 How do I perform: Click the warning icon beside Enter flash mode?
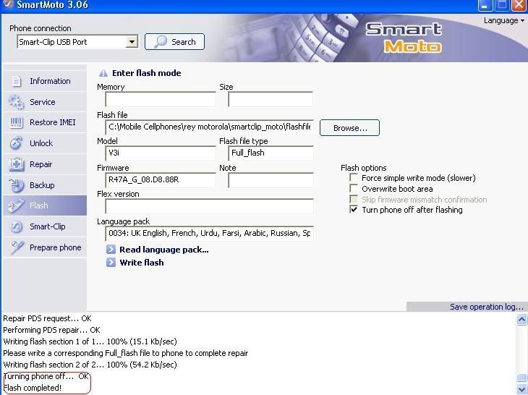(103, 73)
